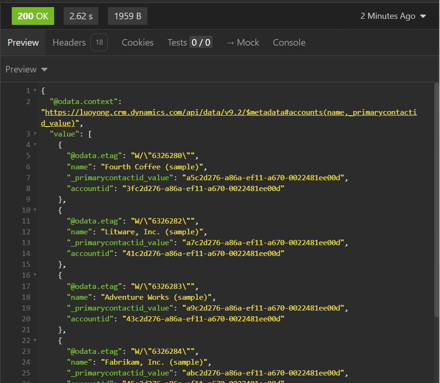440x383 pixels.
Task: Open the luoyong.crm.dynamics.com metadata link
Action: [228, 118]
